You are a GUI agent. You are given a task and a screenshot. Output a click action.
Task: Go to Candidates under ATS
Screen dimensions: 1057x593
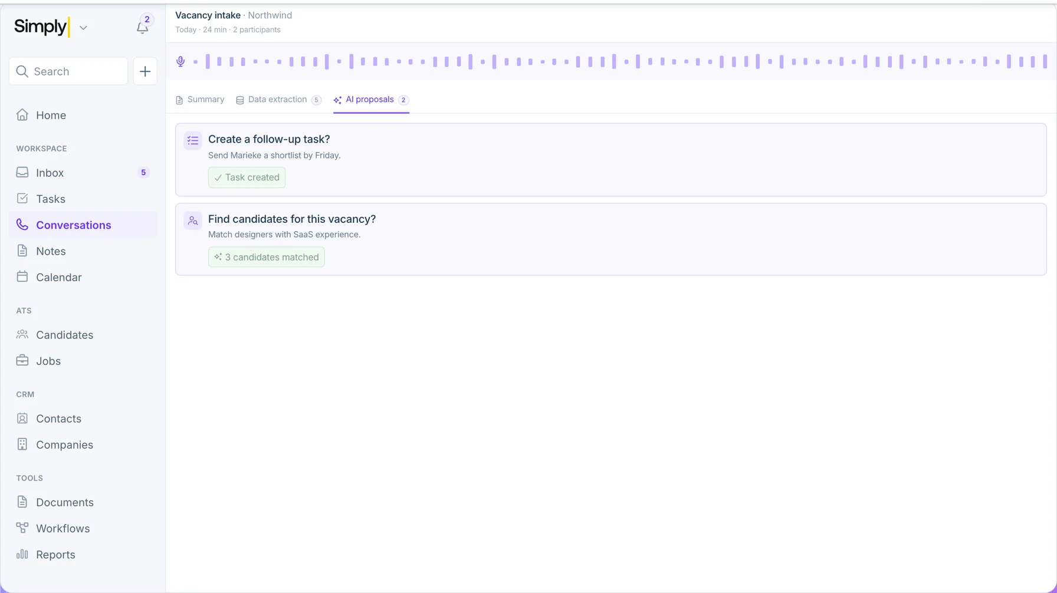coord(83,335)
